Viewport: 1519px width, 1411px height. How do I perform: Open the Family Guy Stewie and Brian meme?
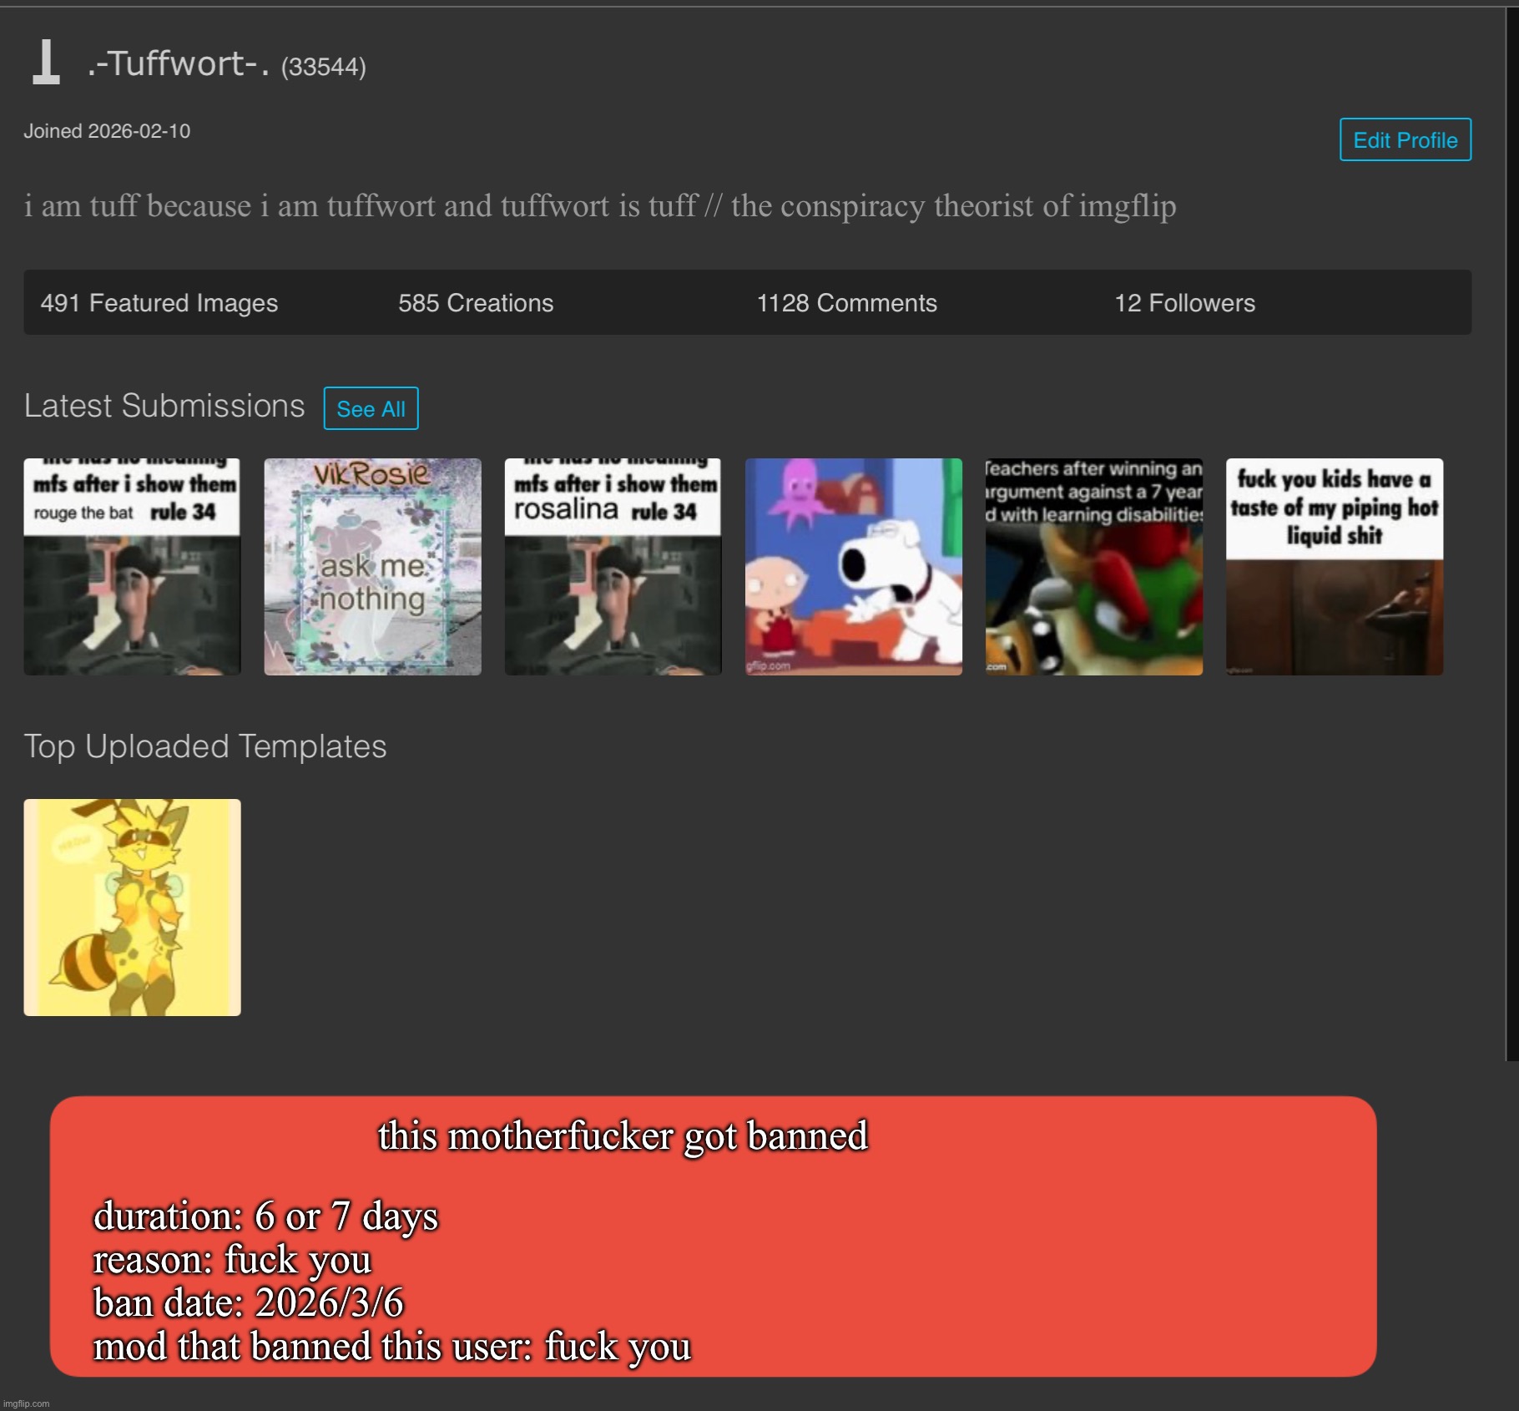coord(853,566)
